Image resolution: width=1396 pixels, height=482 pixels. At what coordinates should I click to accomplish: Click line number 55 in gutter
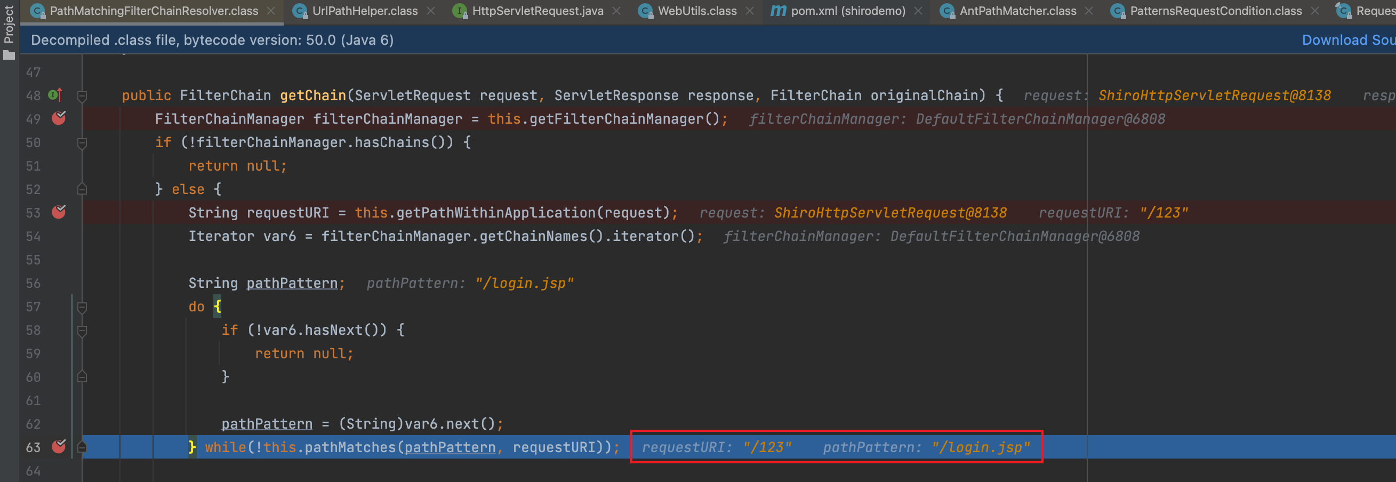click(33, 260)
